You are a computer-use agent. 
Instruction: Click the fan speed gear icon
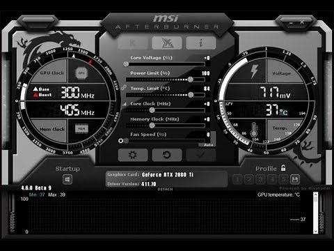pyautogui.click(x=120, y=141)
